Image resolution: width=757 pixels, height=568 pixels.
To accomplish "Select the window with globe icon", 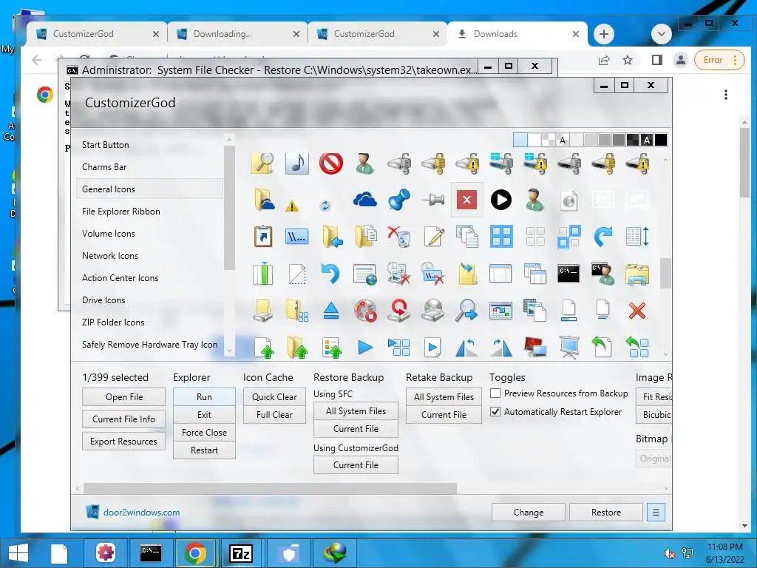I will [365, 274].
